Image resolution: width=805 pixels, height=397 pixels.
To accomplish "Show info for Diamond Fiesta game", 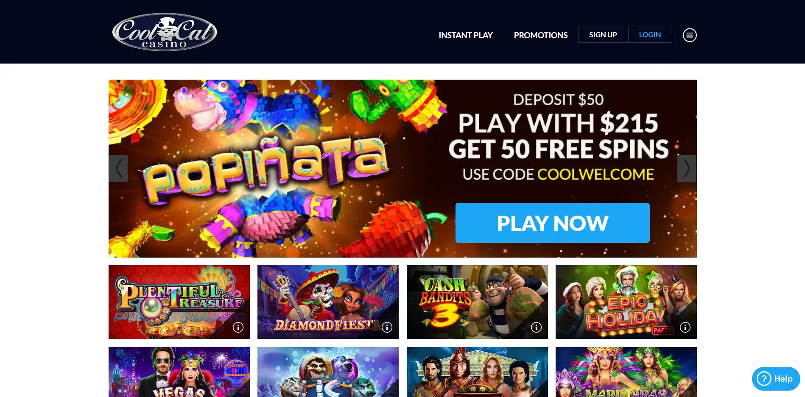I will (x=387, y=327).
